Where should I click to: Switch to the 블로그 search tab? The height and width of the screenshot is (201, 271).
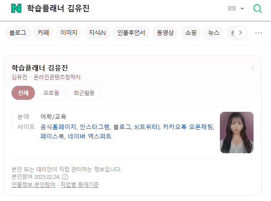pos(17,33)
